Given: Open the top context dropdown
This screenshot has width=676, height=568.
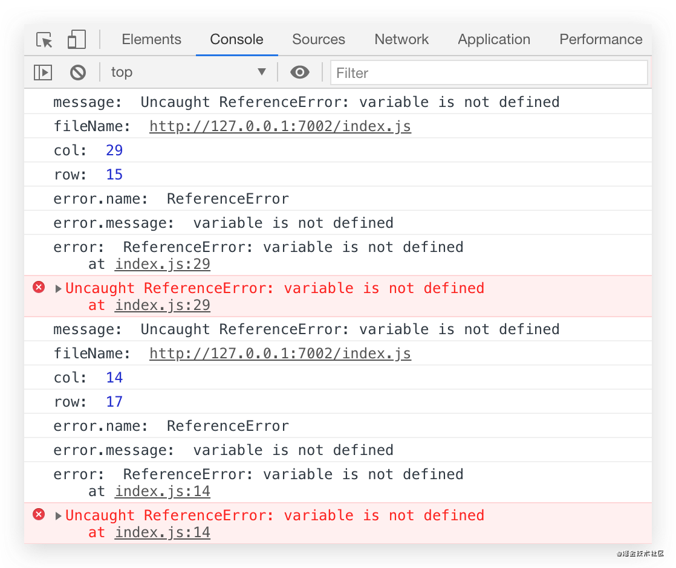Looking at the screenshot, I should click(188, 73).
